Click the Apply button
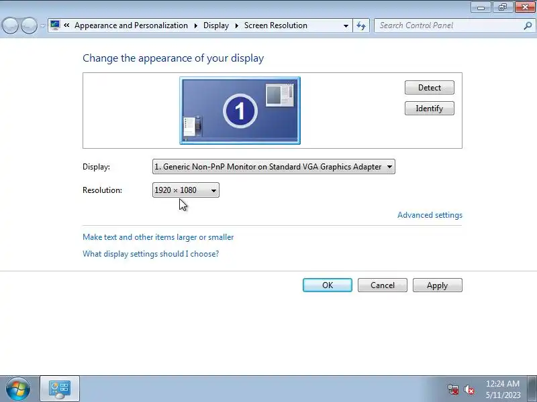The height and width of the screenshot is (402, 537). coord(438,285)
